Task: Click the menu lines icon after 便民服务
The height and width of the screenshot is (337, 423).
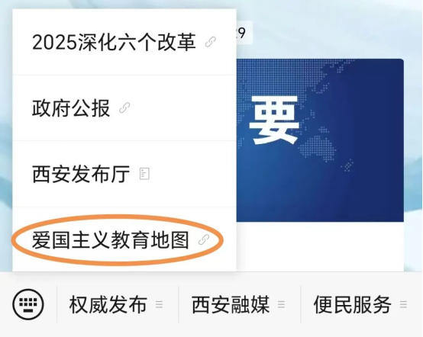Action: [404, 305]
